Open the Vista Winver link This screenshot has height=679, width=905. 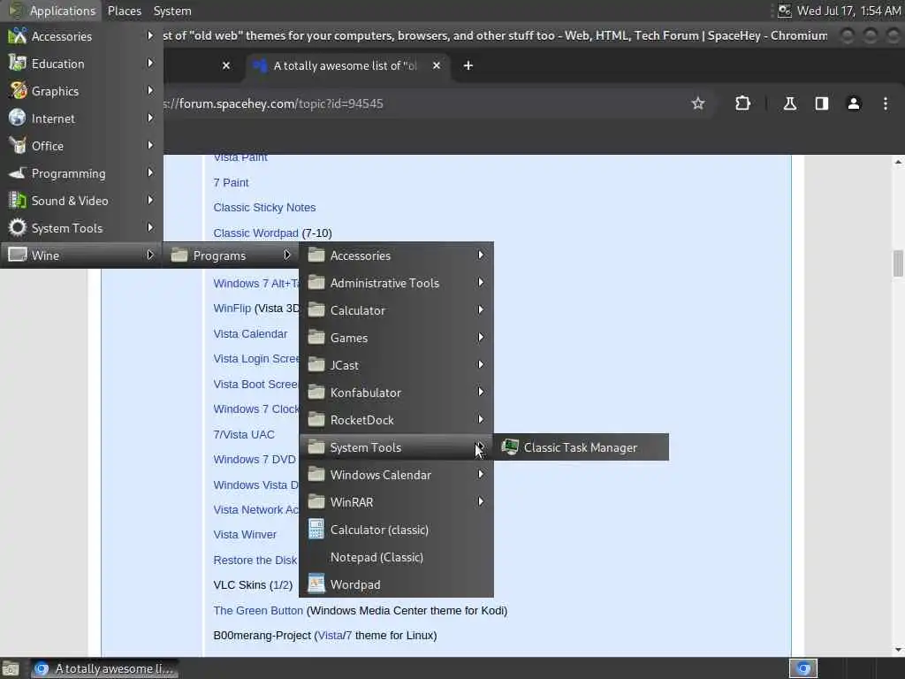pos(245,535)
